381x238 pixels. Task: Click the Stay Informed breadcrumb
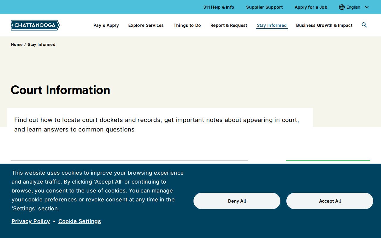click(41, 44)
